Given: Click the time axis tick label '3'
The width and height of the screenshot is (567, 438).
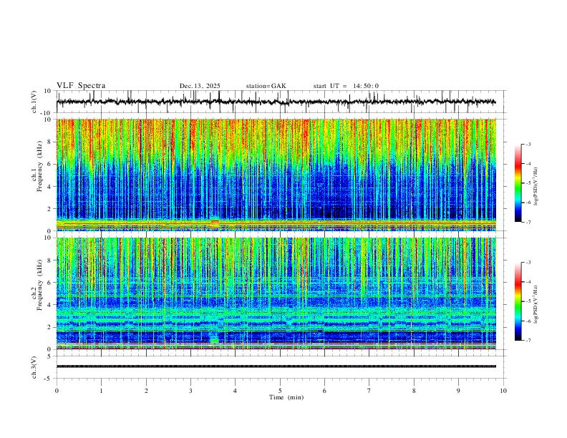Looking at the screenshot, I should point(190,391).
